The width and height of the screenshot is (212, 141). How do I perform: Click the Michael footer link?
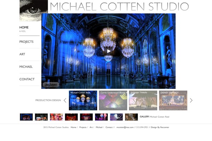click(99, 127)
